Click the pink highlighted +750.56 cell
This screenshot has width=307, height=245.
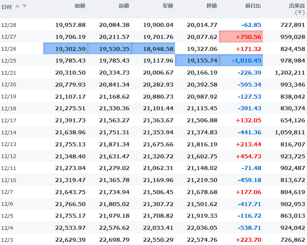[x=241, y=37]
